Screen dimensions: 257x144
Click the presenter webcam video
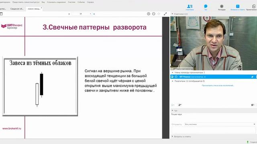click(214, 43)
